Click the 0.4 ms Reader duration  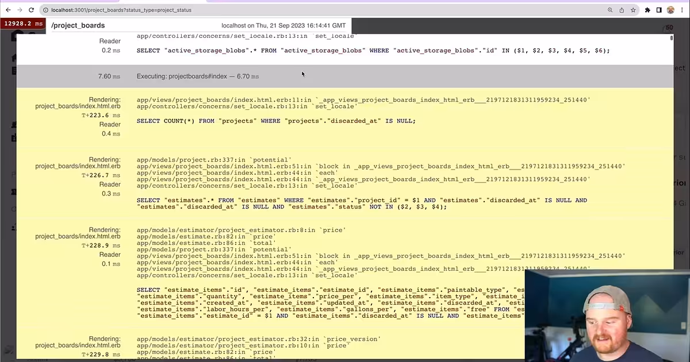tap(111, 134)
